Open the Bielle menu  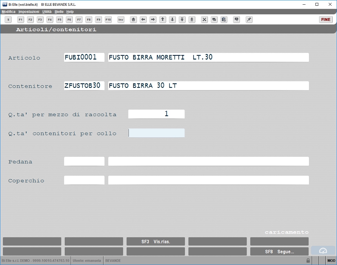point(59,12)
